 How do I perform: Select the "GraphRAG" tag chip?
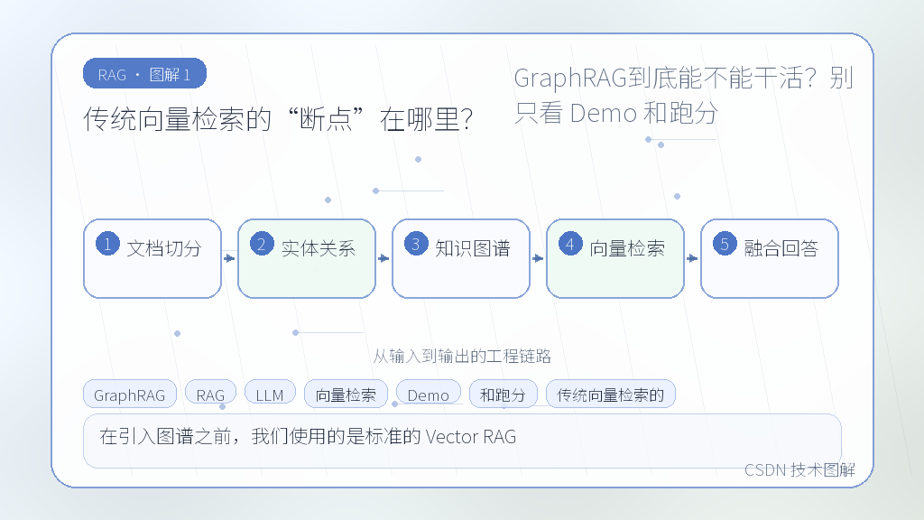click(130, 395)
